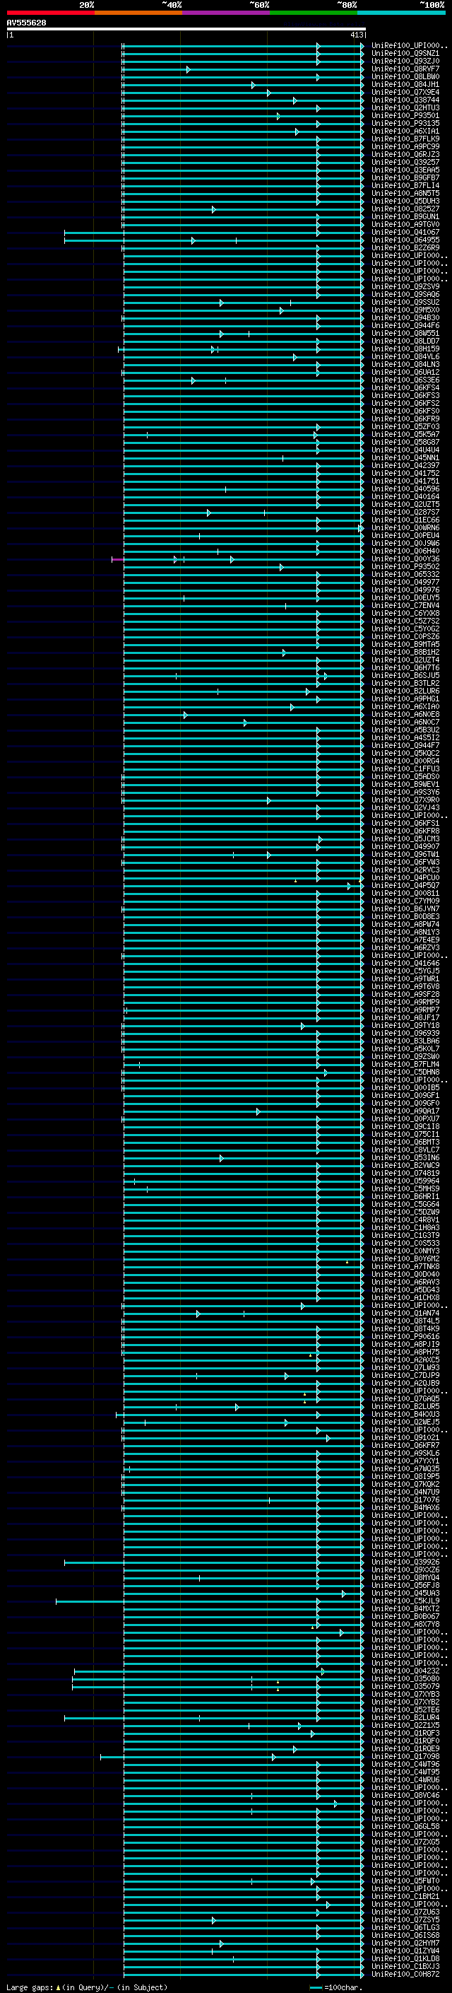The height and width of the screenshot is (1993, 452).
Task: Click hit label UniRef100_A6XIA1
Action: [405, 131]
